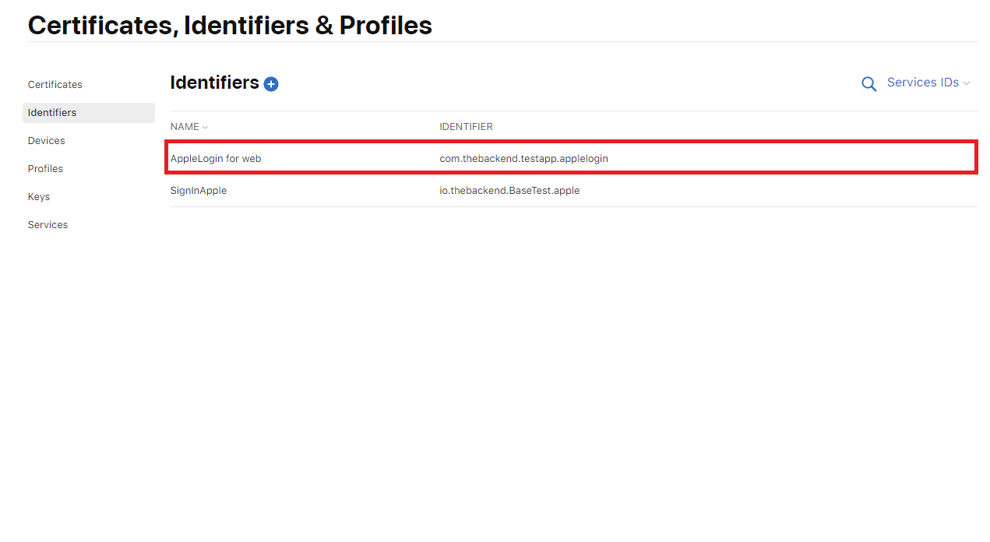Add a new identifier with plus icon
This screenshot has height=542, width=990.
[x=271, y=84]
